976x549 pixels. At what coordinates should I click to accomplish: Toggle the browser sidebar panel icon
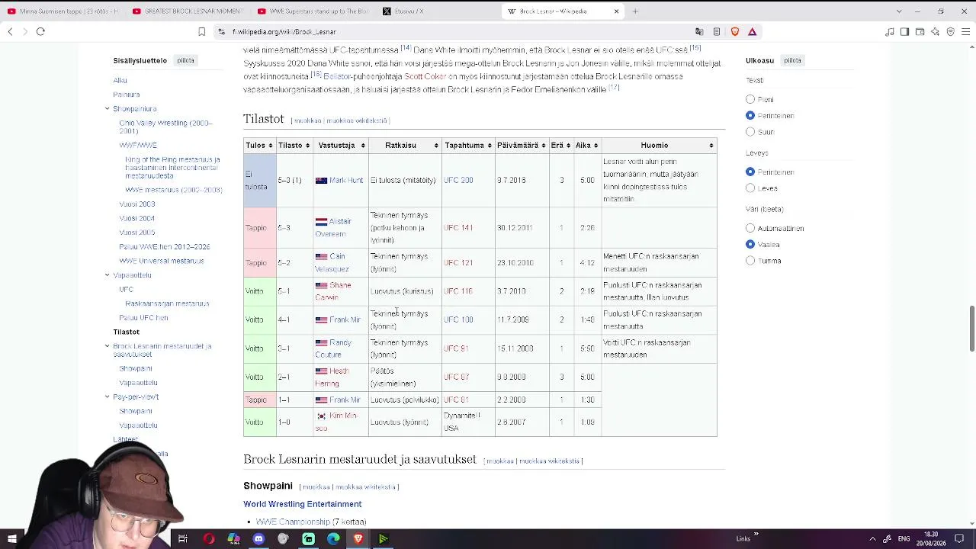(905, 31)
